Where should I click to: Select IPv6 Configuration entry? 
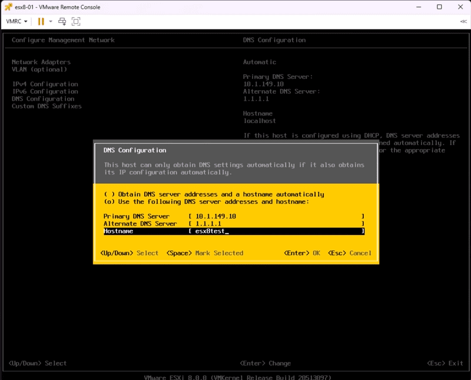click(45, 91)
